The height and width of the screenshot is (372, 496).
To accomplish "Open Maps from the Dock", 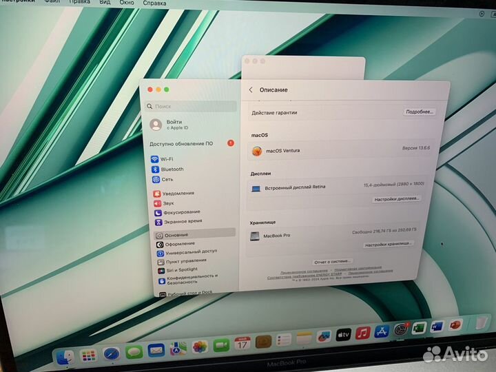I will click(178, 349).
